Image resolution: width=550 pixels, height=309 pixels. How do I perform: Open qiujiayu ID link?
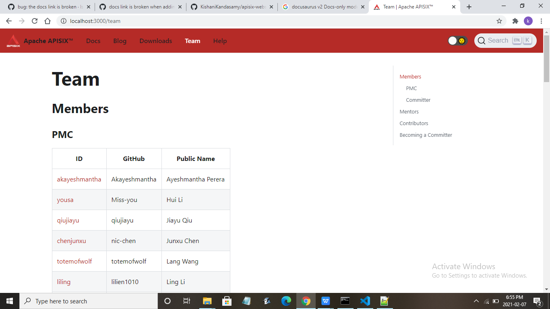click(x=68, y=220)
